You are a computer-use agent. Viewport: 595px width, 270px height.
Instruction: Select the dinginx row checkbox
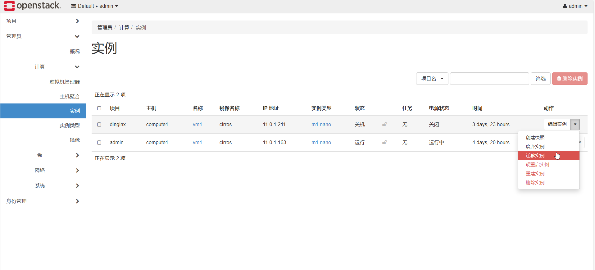pos(99,124)
